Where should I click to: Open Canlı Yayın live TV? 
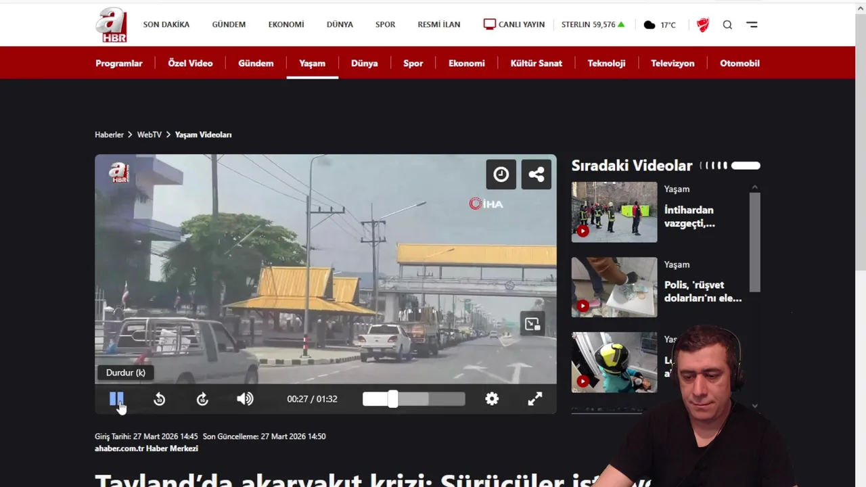point(514,24)
